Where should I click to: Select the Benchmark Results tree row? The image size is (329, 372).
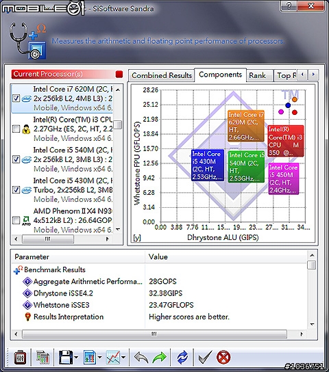coord(159,270)
